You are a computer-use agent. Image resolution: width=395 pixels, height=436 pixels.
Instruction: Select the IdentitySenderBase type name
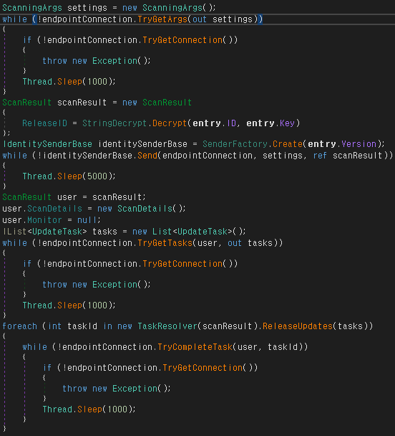(47, 144)
